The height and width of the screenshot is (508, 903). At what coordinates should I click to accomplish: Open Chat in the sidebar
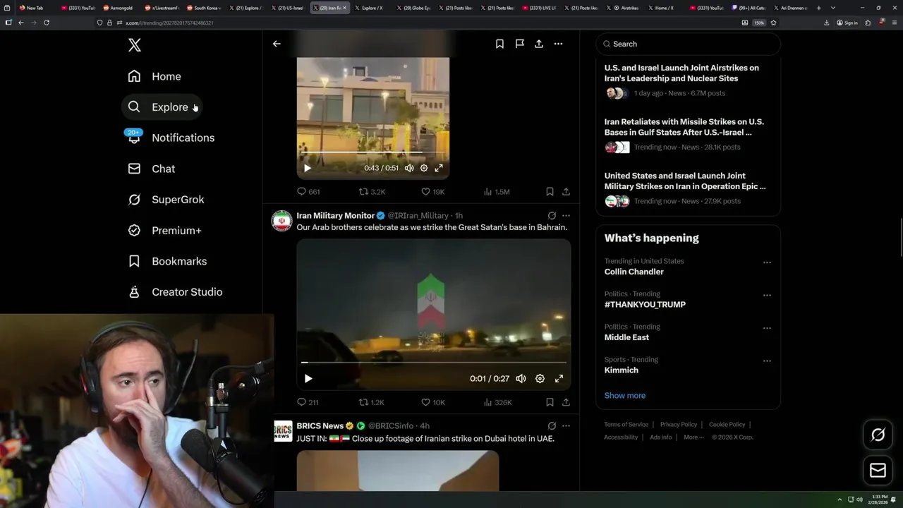[x=152, y=169]
